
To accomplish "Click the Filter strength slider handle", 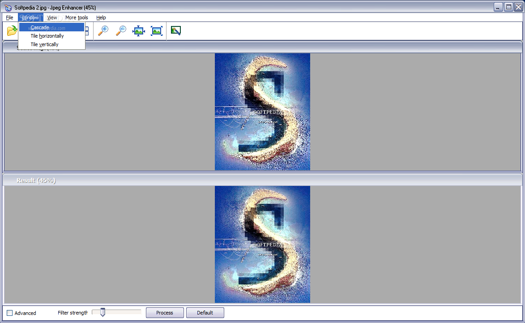I will [x=103, y=312].
